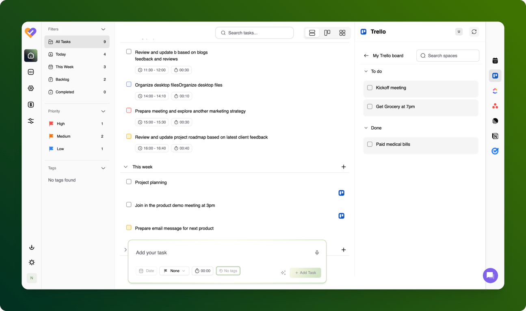The height and width of the screenshot is (311, 526).
Task: Check off Review and update b based on blogs
Action: point(129,52)
